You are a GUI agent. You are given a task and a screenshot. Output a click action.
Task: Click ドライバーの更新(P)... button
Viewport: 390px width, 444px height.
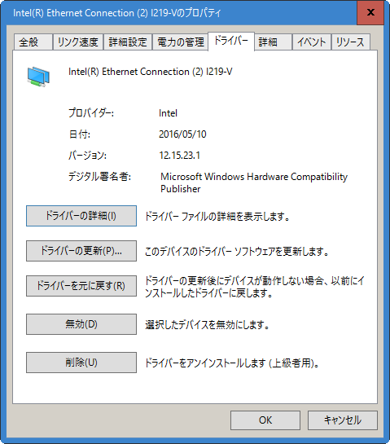81,251
